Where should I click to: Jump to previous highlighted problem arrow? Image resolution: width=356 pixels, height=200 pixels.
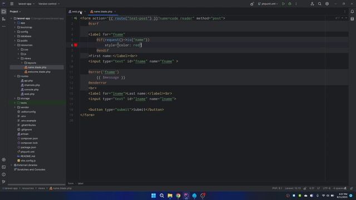pyautogui.click(x=342, y=18)
